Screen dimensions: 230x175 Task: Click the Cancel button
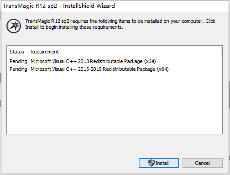203,163
